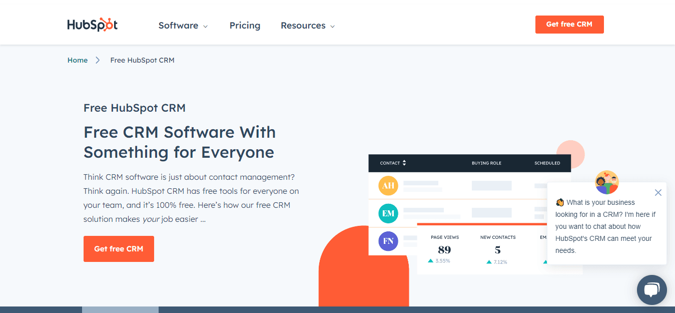Open the Pricing page
Viewport: 675px width, 313px height.
click(x=245, y=26)
